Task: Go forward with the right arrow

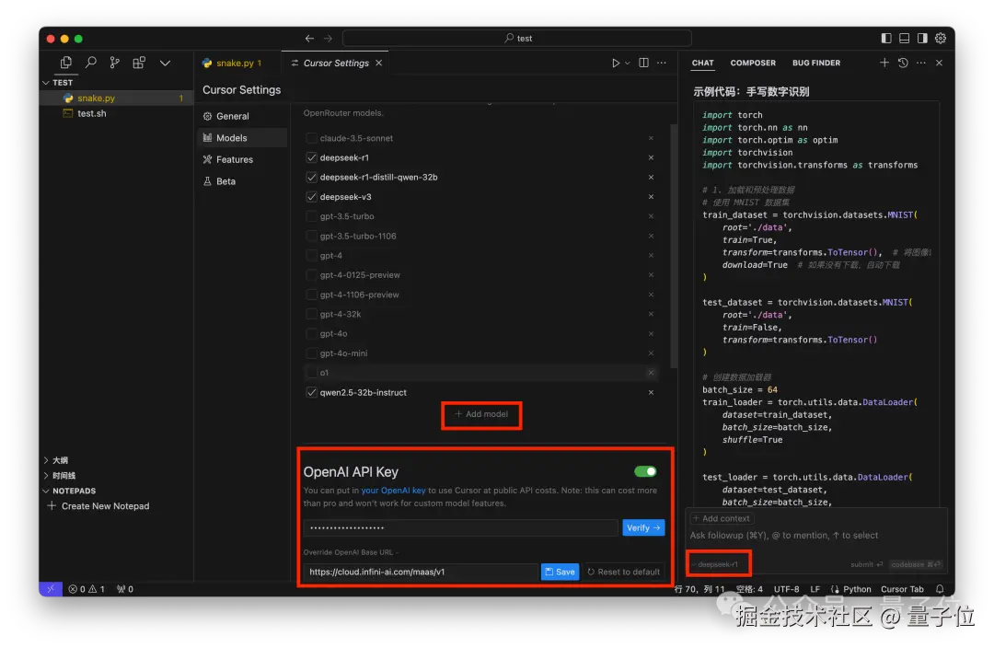Action: 328,39
